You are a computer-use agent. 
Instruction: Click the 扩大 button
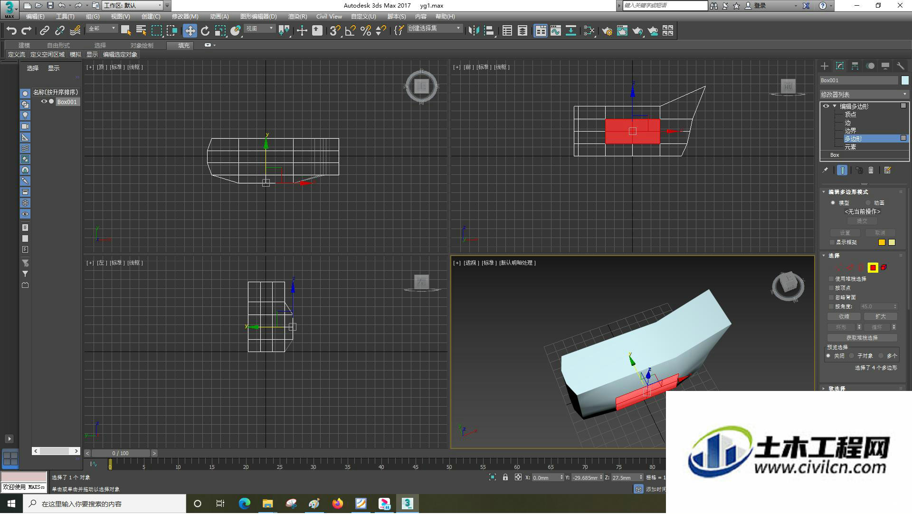click(880, 317)
